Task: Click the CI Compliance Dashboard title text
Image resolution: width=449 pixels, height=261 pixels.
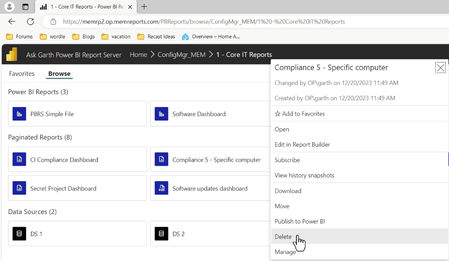Action: (65, 160)
